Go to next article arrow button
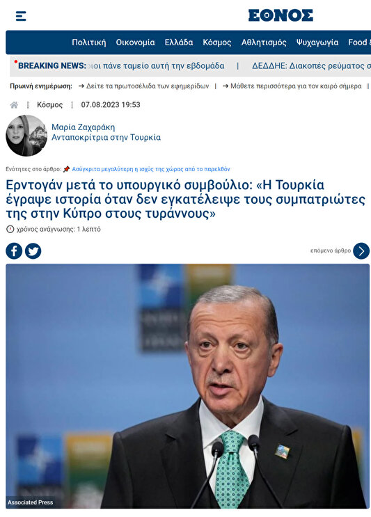This screenshot has width=371, height=517. click(x=361, y=251)
